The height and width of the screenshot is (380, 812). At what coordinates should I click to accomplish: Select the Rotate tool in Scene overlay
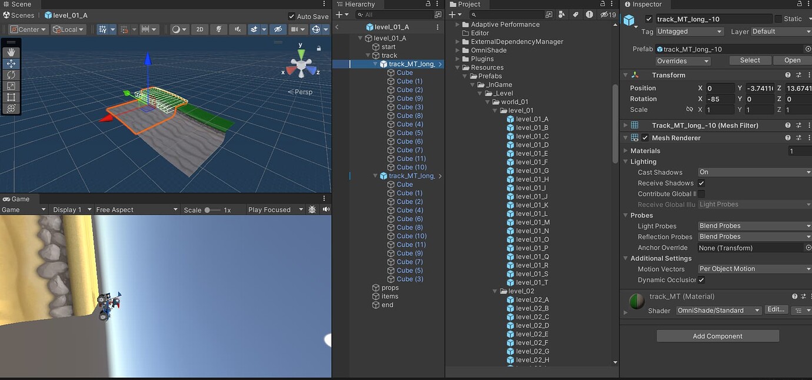click(x=10, y=75)
